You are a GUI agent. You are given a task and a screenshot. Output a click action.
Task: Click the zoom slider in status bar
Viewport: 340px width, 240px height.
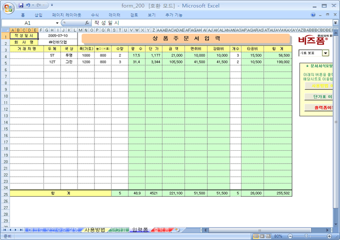(x=310, y=236)
